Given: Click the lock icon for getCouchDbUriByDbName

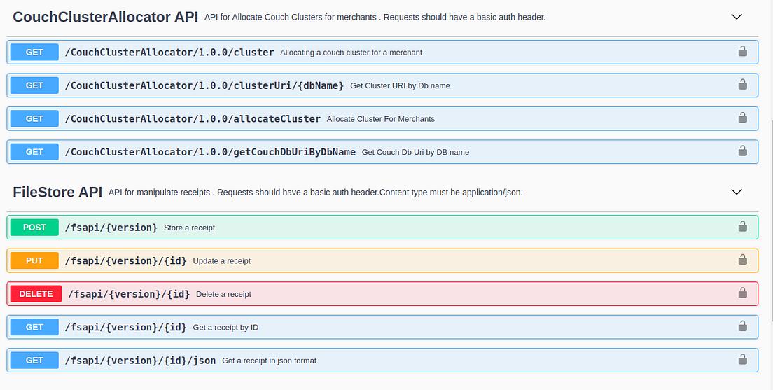Looking at the screenshot, I should pyautogui.click(x=742, y=151).
